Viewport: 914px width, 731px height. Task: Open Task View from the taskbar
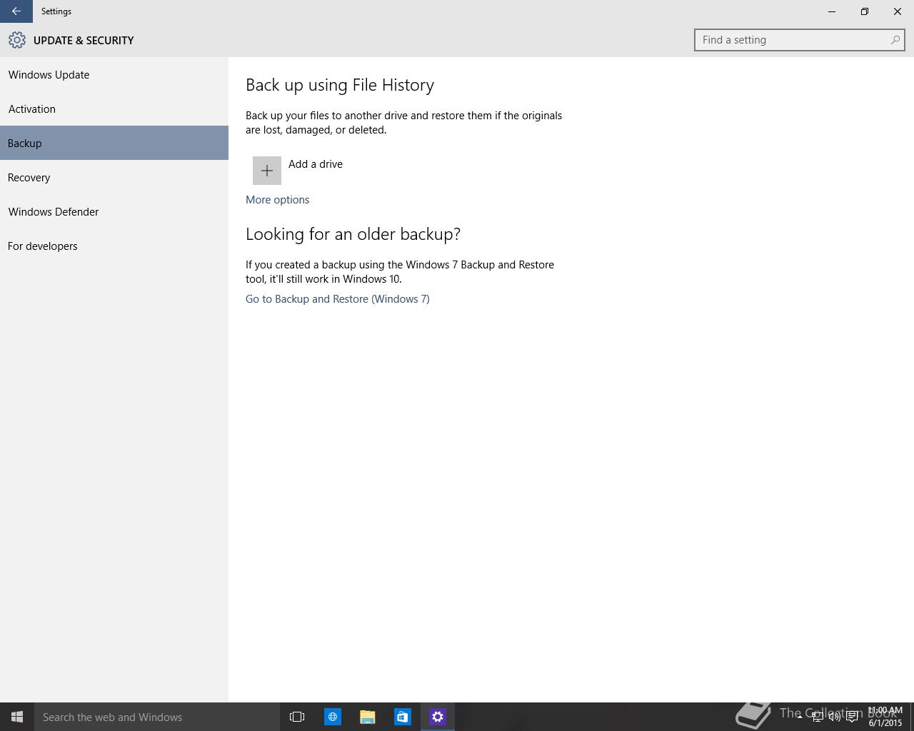click(297, 717)
